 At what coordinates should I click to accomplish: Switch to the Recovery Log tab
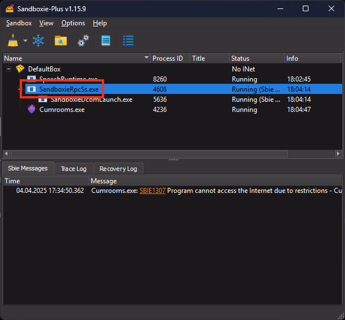[x=118, y=169]
